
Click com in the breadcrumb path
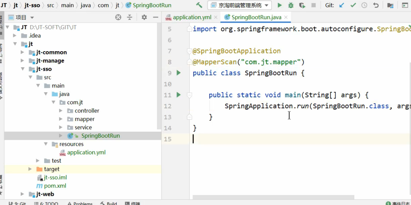(x=103, y=5)
